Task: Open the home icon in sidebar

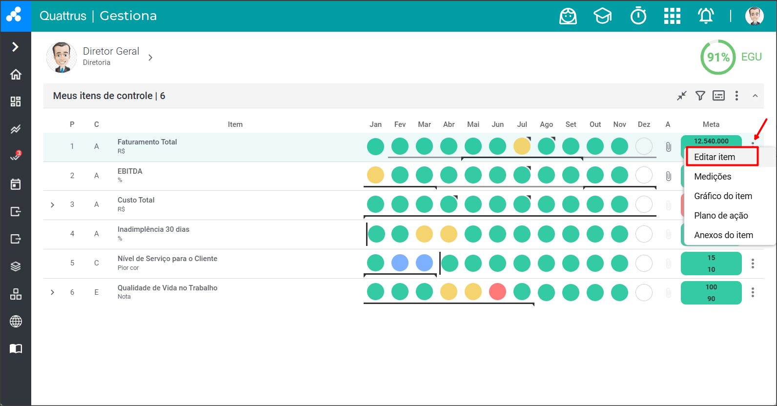Action: pyautogui.click(x=16, y=74)
